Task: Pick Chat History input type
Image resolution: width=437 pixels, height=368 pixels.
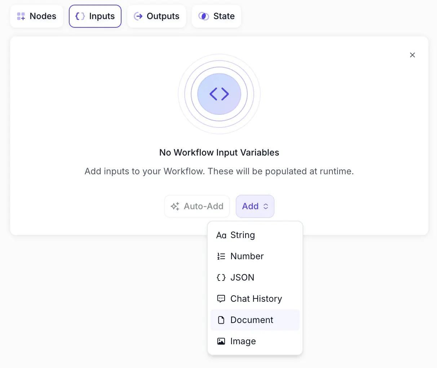Action: pyautogui.click(x=255, y=299)
